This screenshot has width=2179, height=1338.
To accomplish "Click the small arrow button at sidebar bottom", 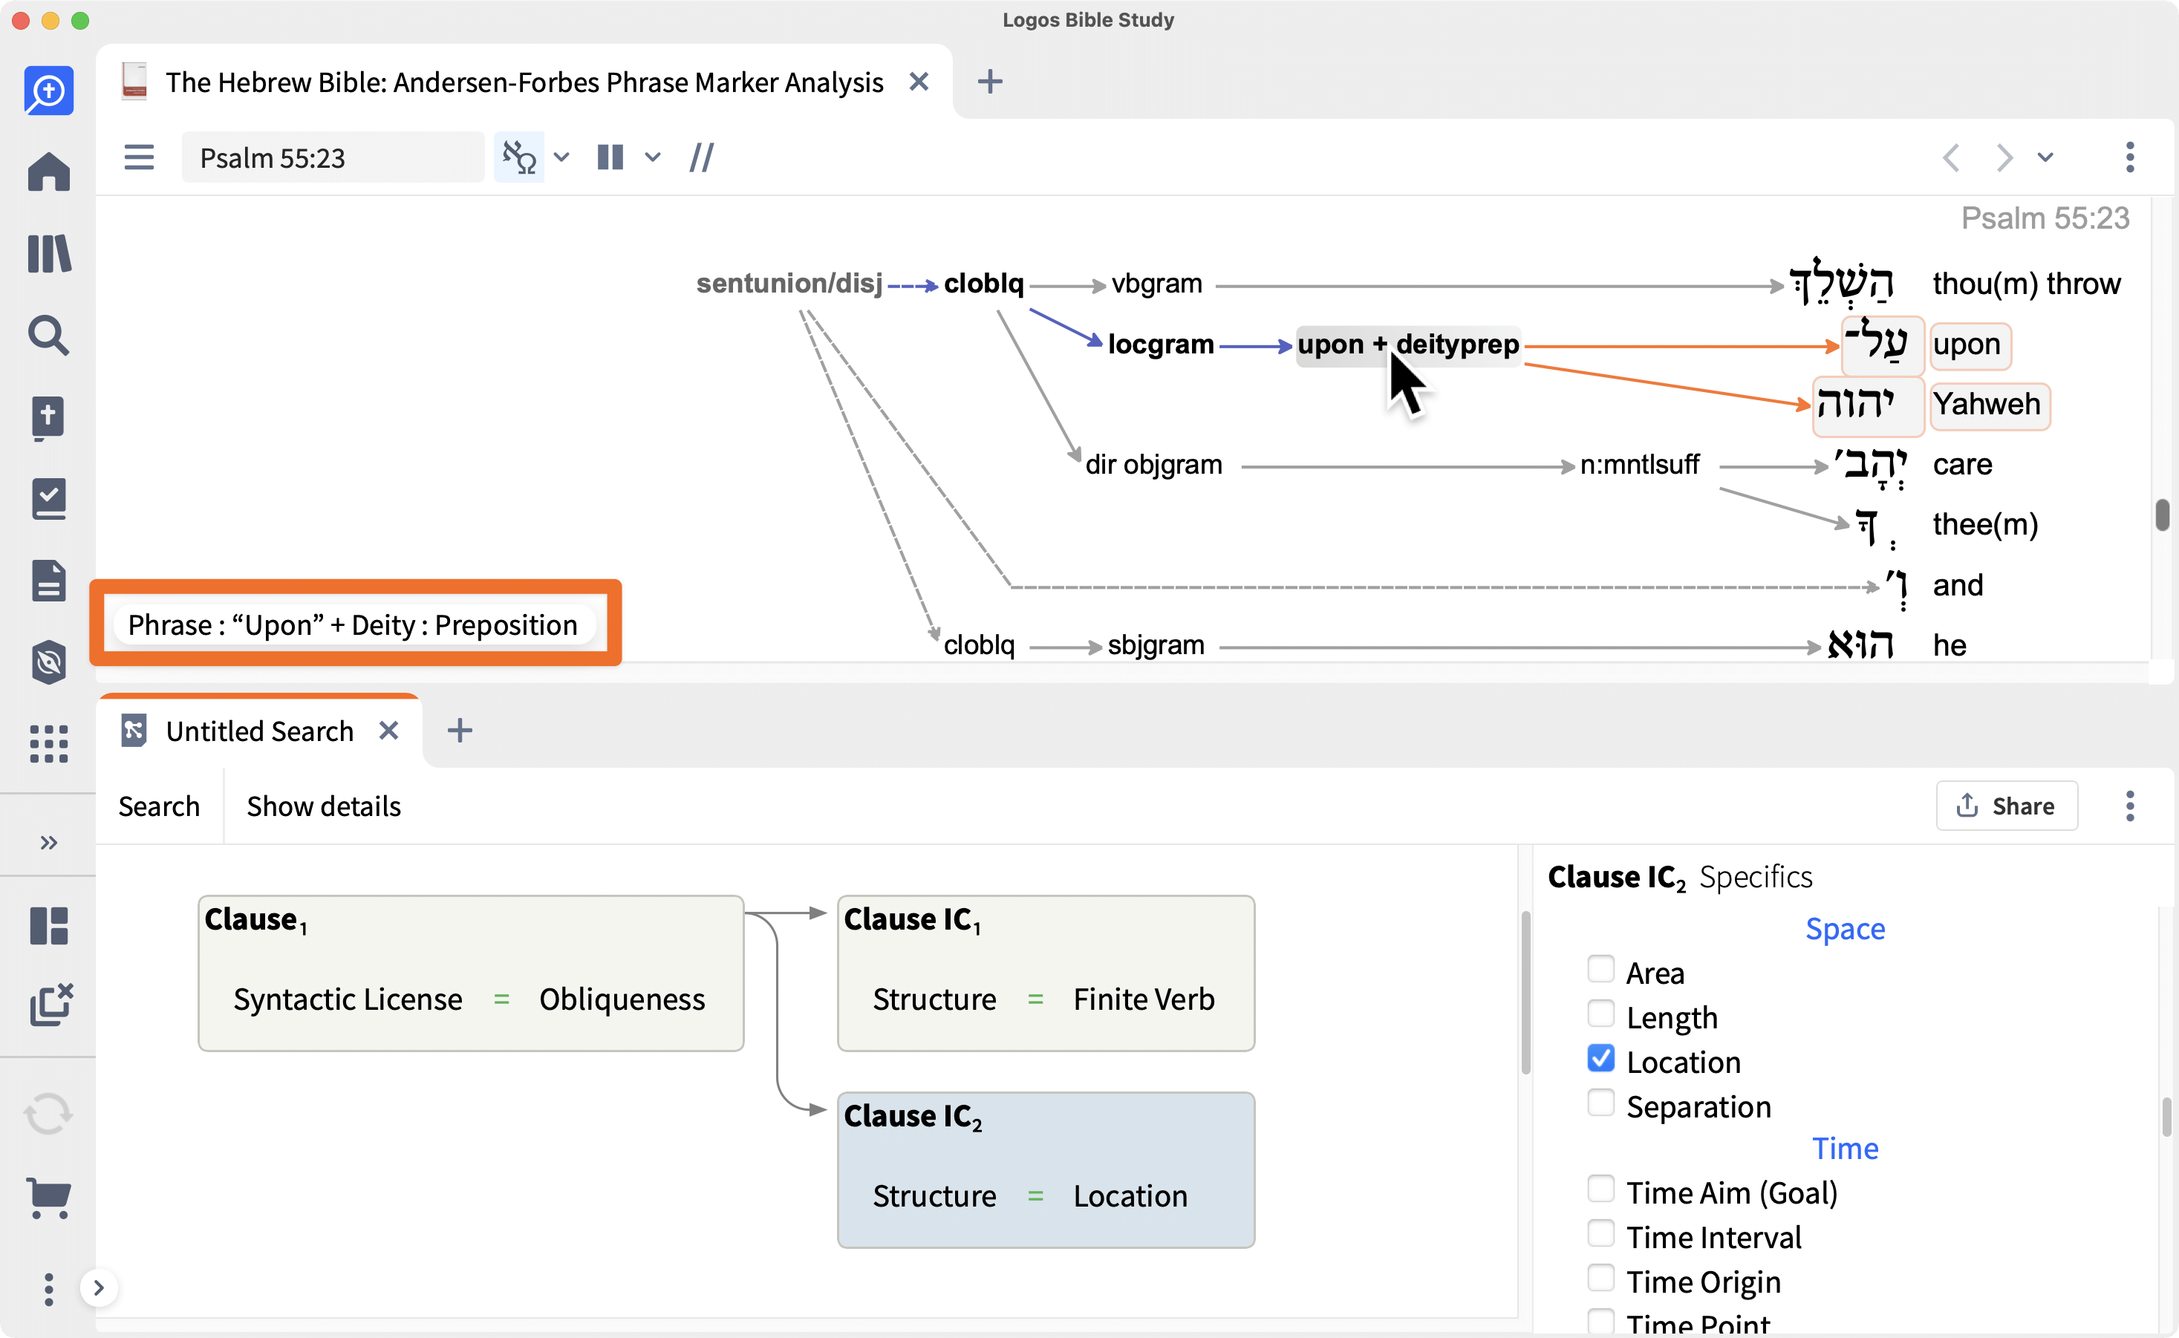I will 99,1288.
